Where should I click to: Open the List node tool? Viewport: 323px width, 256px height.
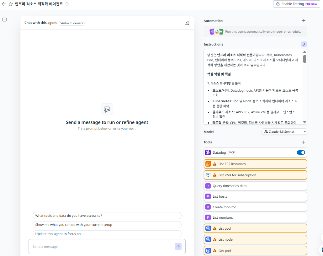(x=255, y=239)
